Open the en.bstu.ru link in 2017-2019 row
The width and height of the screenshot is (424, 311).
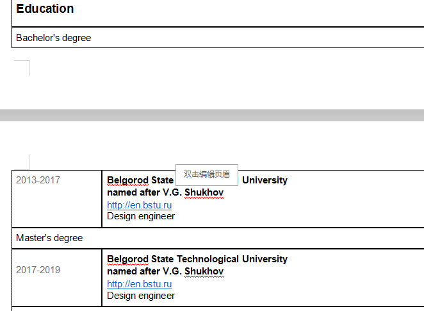[139, 284]
